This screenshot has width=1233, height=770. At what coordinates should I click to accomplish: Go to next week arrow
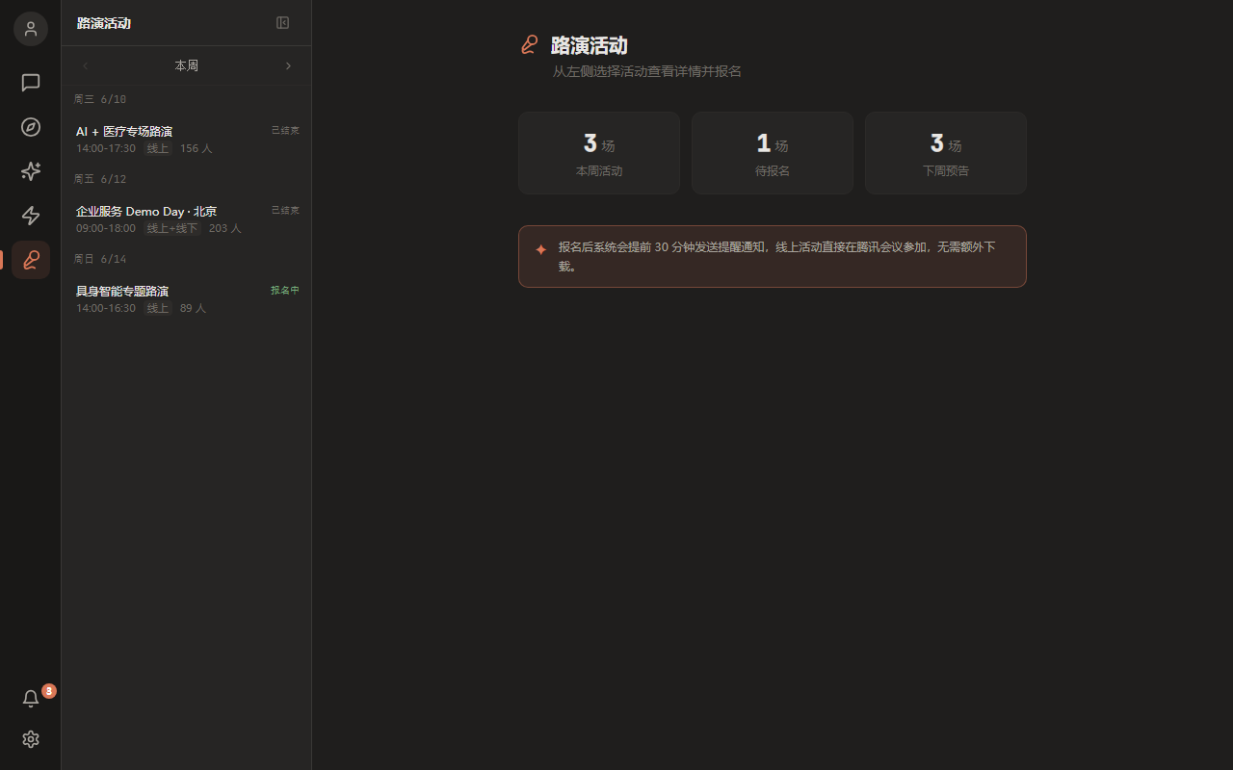click(288, 65)
